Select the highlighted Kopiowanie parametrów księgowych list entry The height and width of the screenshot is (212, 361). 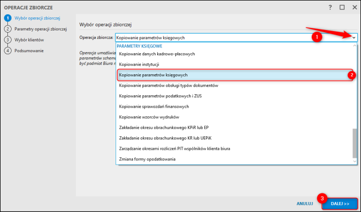click(x=160, y=75)
